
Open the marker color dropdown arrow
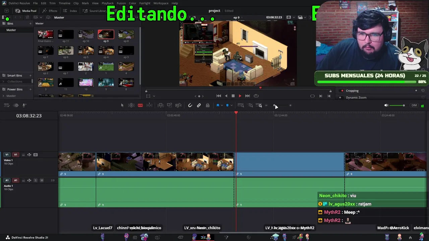tap(231, 106)
